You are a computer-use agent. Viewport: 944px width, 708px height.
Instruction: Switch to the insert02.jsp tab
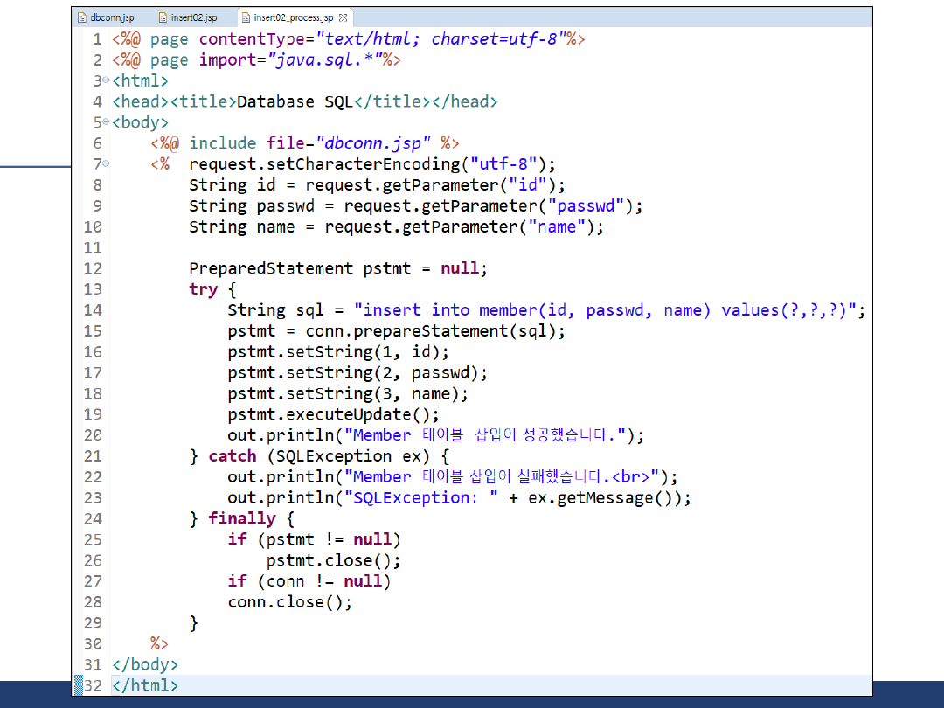pyautogui.click(x=194, y=17)
